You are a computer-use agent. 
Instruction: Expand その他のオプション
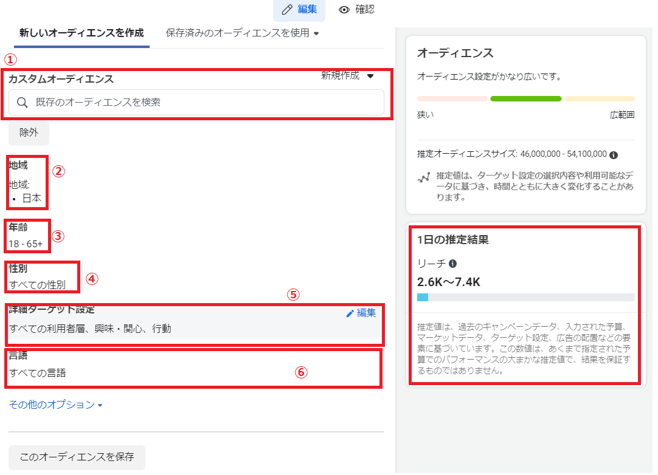(56, 405)
